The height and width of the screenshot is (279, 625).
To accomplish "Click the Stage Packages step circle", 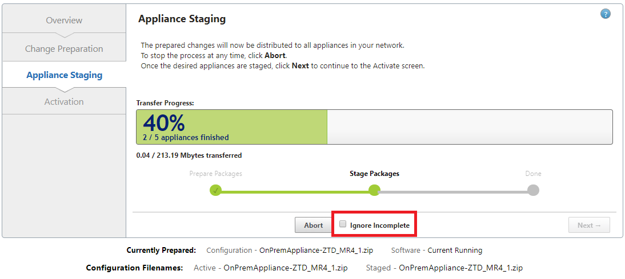I will (374, 190).
